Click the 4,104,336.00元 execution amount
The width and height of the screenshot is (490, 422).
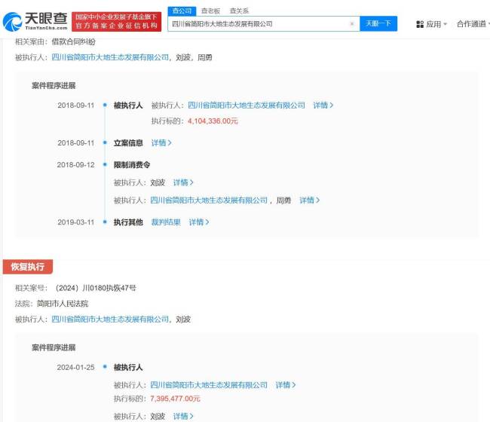point(213,121)
